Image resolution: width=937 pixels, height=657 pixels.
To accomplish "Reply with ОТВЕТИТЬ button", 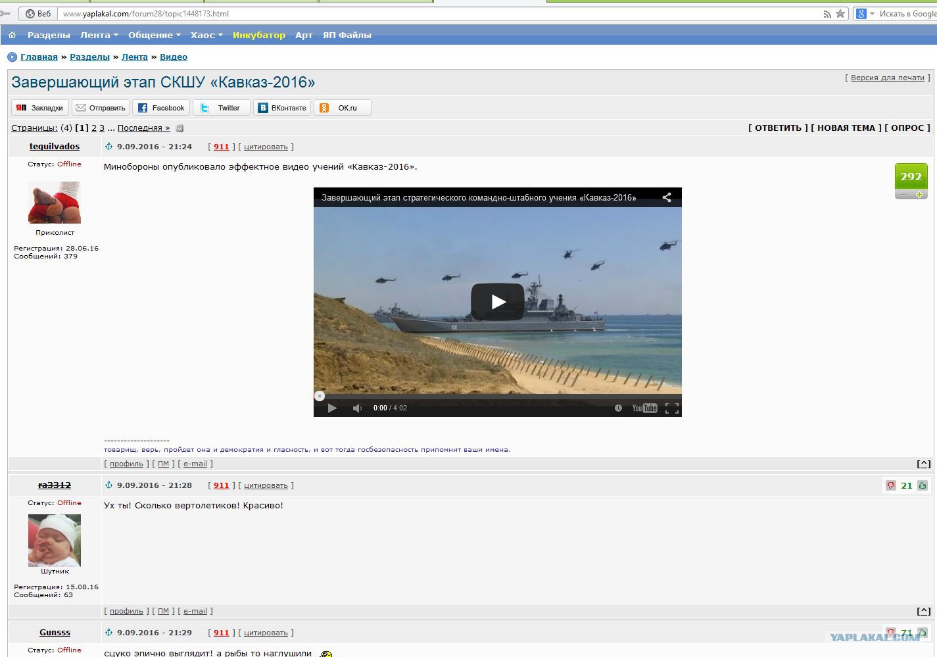I will pos(778,128).
